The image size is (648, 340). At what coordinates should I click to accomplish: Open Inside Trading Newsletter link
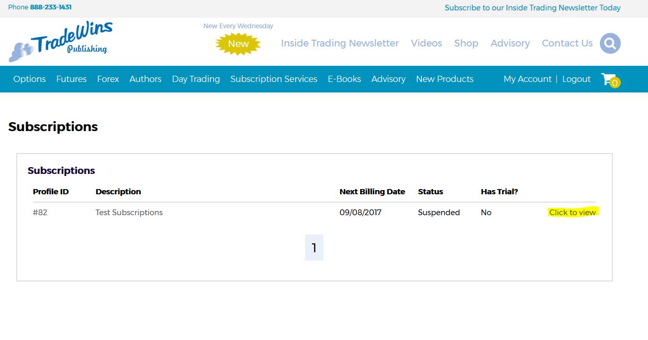pos(340,43)
